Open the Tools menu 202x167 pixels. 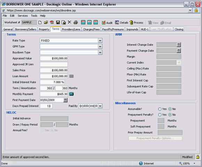pos(34,16)
